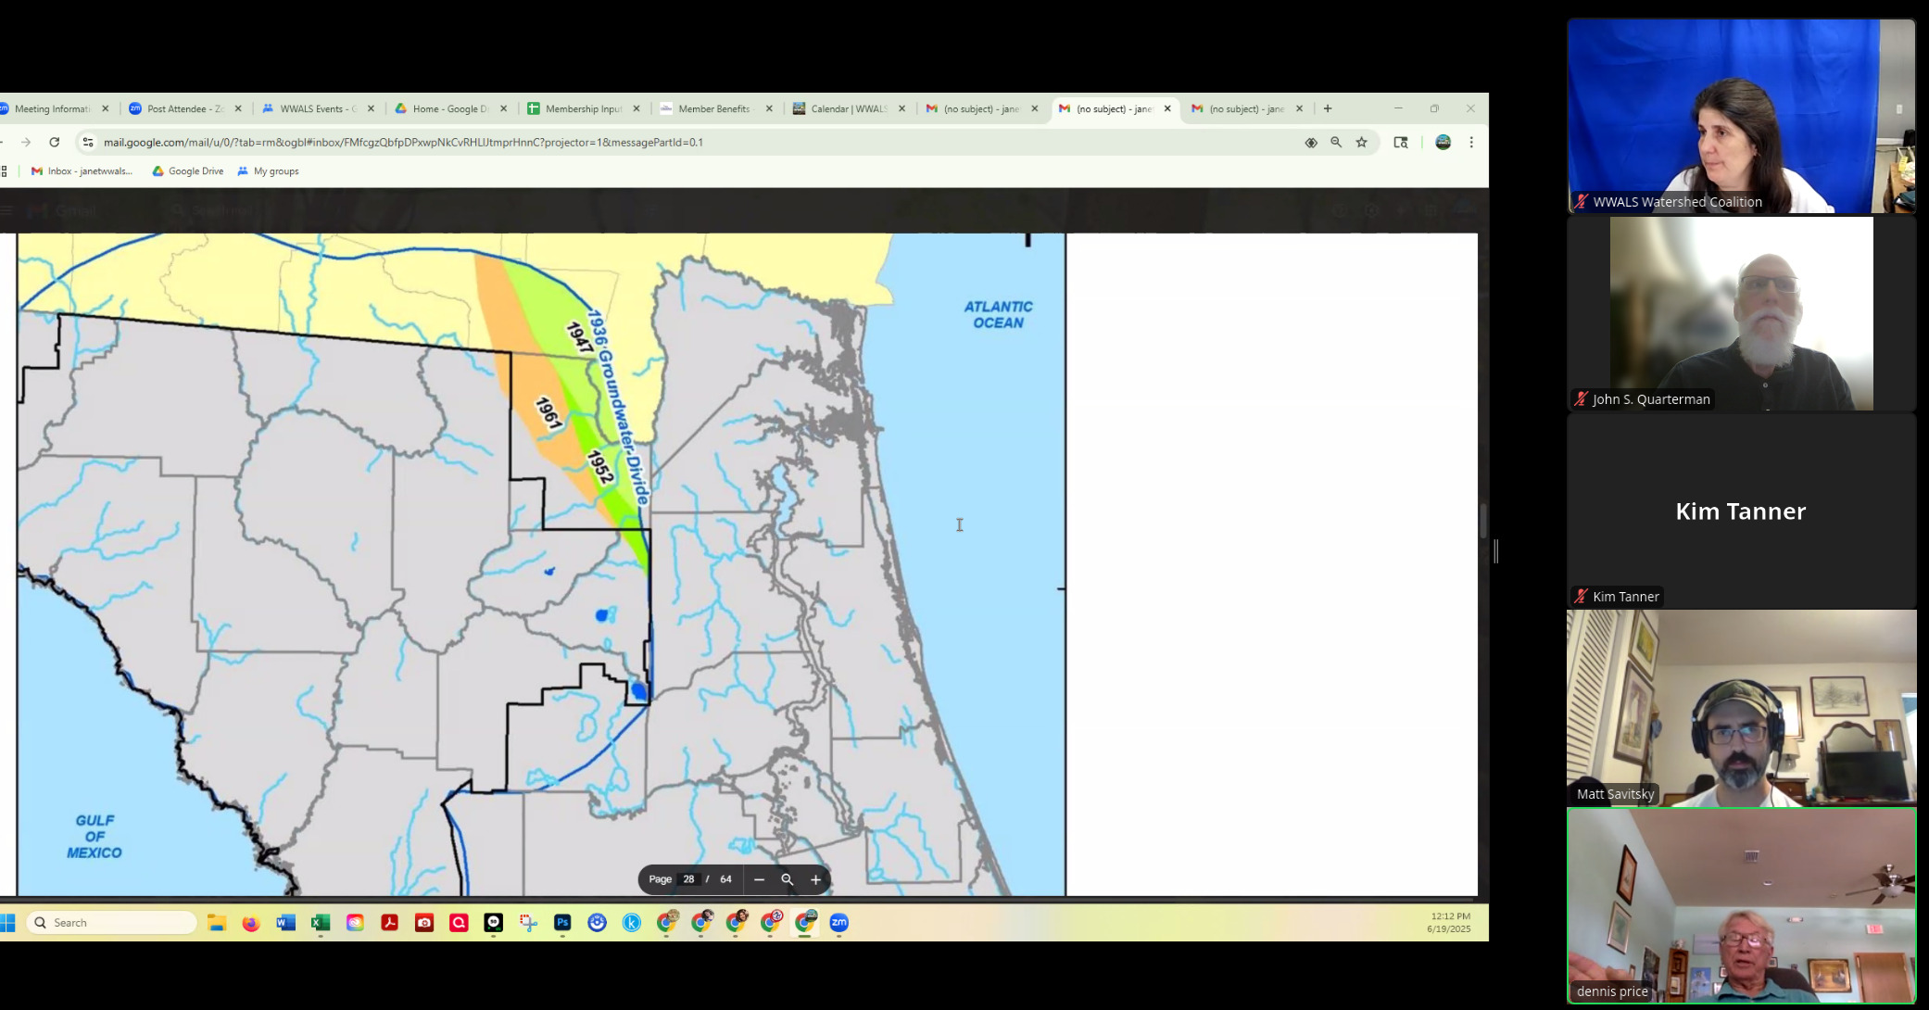Screen dimensions: 1929x1010
Task: Click the address bar URL
Action: point(403,142)
